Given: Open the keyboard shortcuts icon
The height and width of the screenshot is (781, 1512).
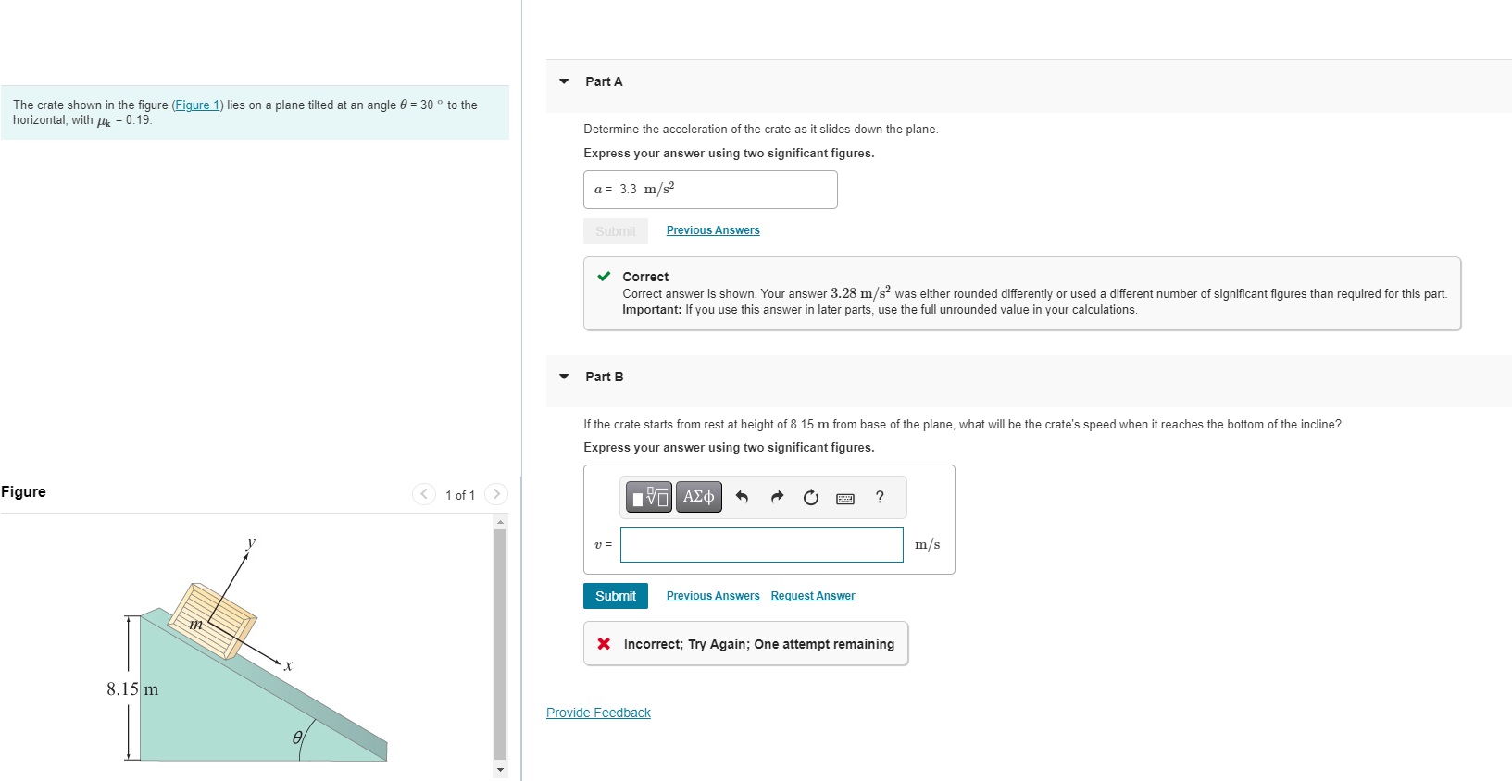Looking at the screenshot, I should tap(845, 499).
